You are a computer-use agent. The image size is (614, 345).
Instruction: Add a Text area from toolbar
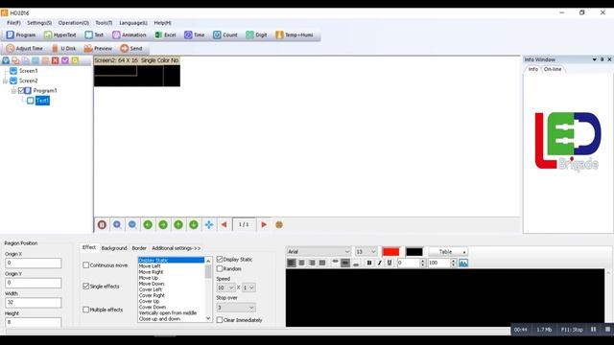(x=94, y=34)
